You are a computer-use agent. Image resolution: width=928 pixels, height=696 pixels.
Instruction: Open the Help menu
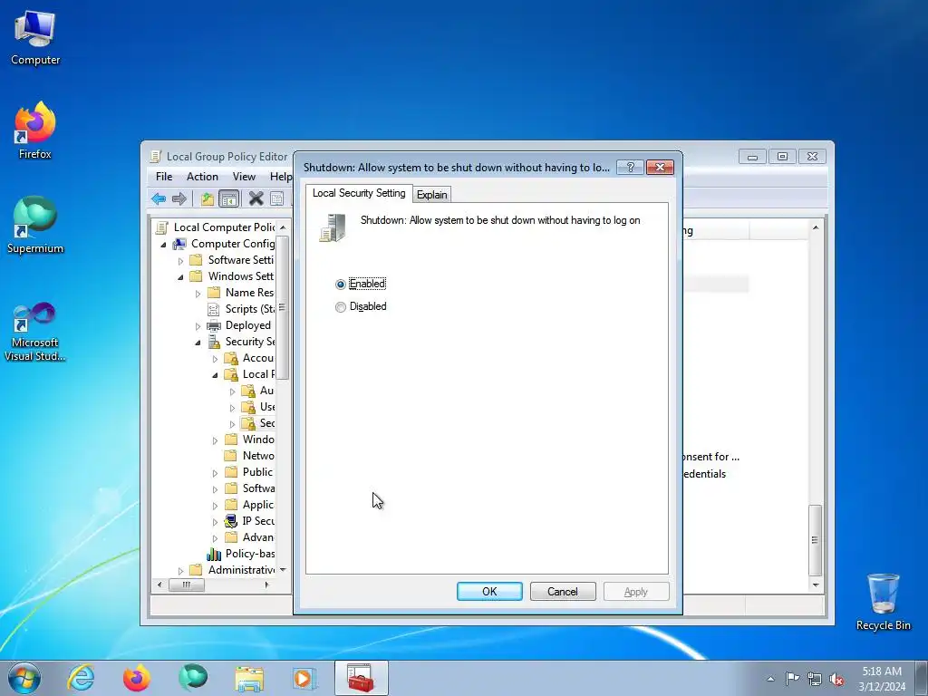click(281, 177)
